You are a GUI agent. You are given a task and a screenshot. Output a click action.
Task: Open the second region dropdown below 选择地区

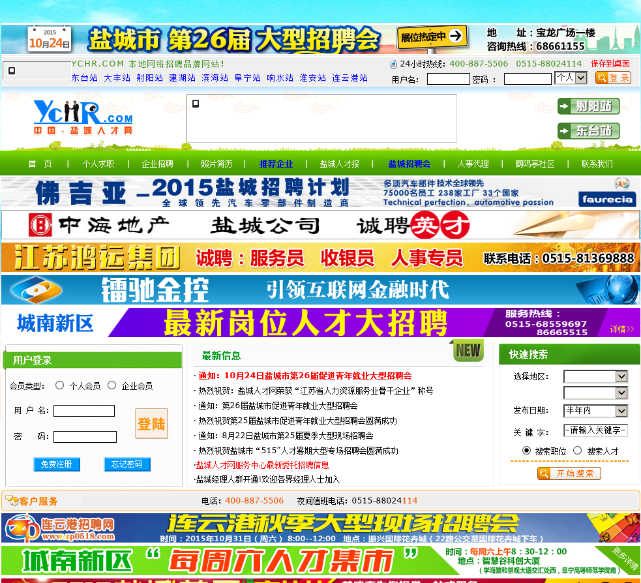595,393
